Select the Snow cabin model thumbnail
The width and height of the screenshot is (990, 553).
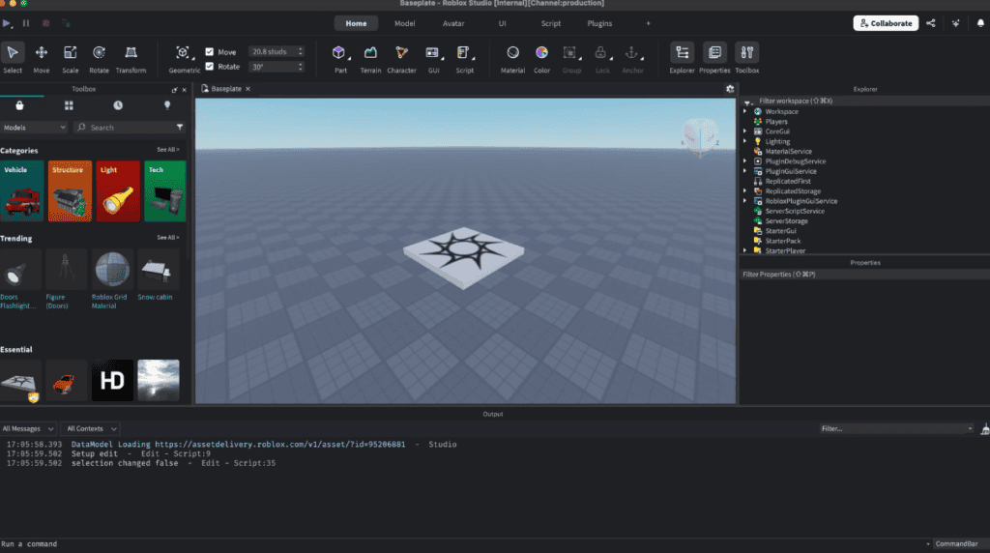click(x=158, y=270)
